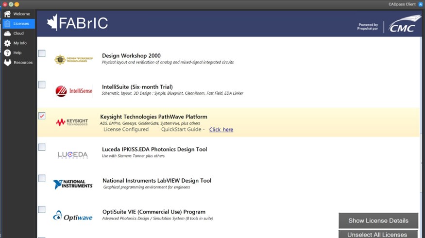Click the blue icon beside CADpass Client
The image size is (425, 238).
click(421, 4)
